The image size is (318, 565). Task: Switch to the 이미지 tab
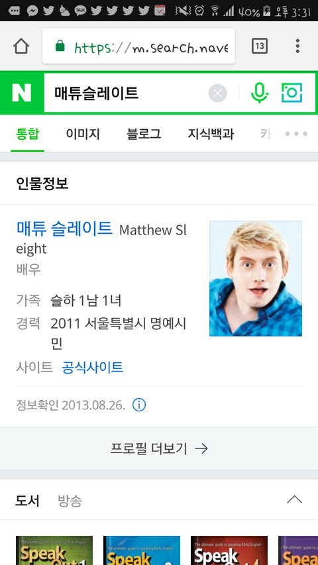tap(83, 134)
